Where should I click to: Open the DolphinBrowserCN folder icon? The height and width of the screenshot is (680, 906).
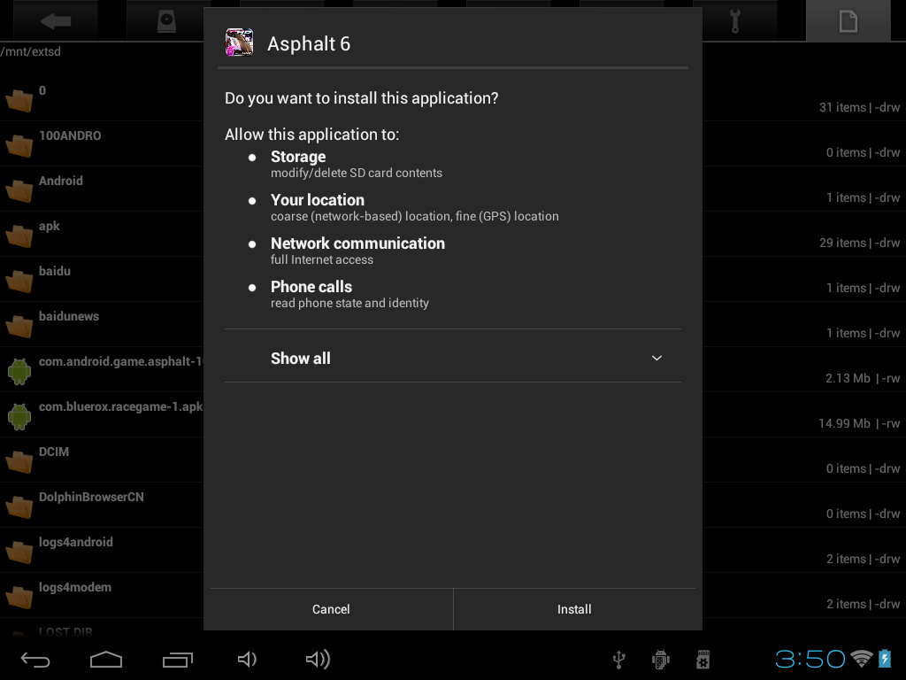coord(19,506)
